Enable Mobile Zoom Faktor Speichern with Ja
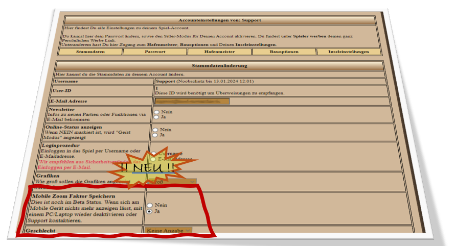This screenshot has width=456, height=246. click(150, 210)
